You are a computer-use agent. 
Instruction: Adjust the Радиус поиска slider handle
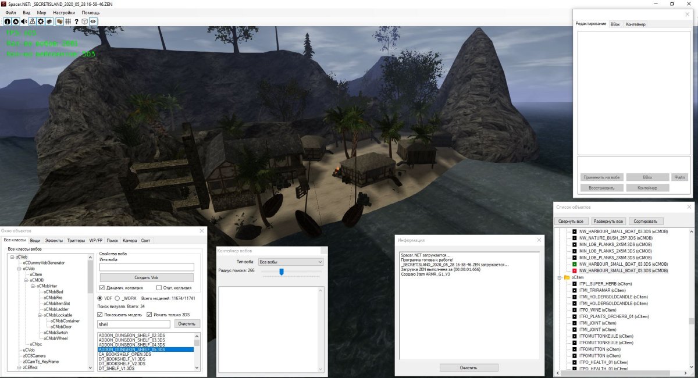(x=282, y=272)
